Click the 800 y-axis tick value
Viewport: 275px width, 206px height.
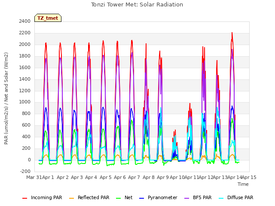point(26,113)
